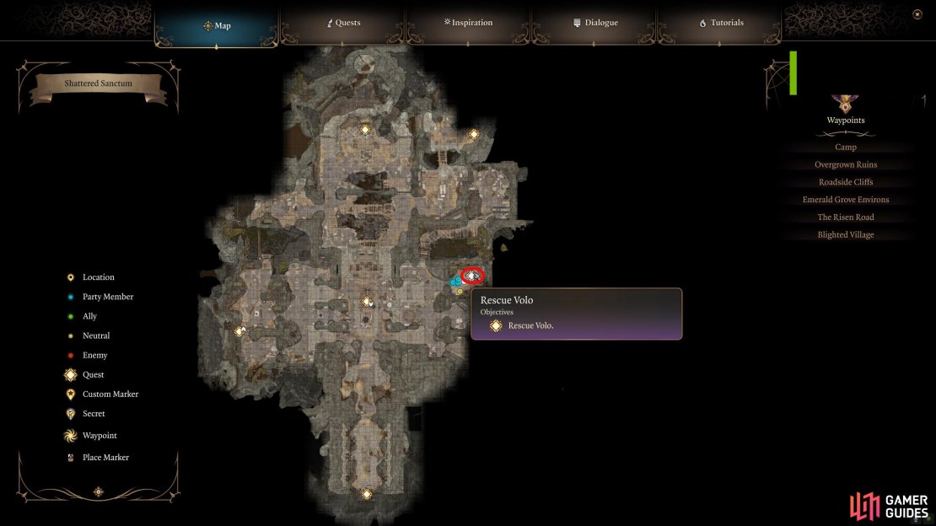Click the northeastern quest marker on the map
936x526 pixels.
coord(473,134)
